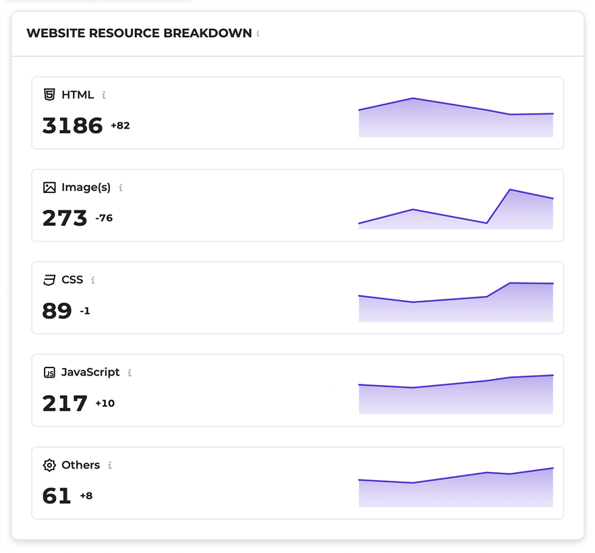The width and height of the screenshot is (595, 553).
Task: Click the JavaScript JS icon
Action: click(x=49, y=372)
